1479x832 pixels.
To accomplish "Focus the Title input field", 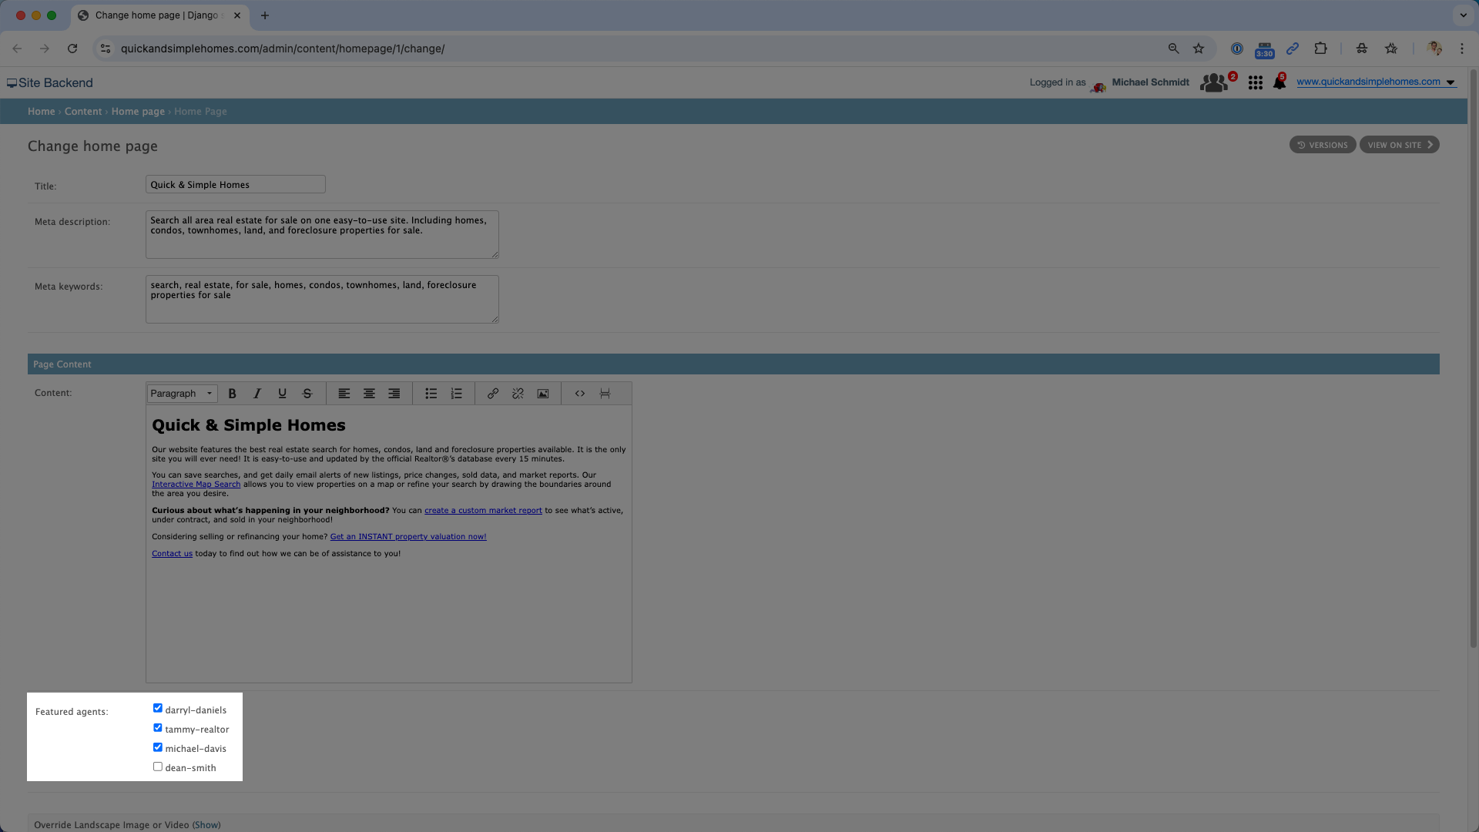I will [x=236, y=185].
